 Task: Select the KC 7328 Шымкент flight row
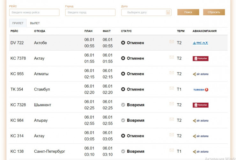tap(64, 105)
